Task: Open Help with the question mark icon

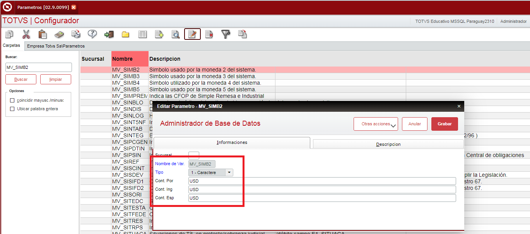Action: 92,34
